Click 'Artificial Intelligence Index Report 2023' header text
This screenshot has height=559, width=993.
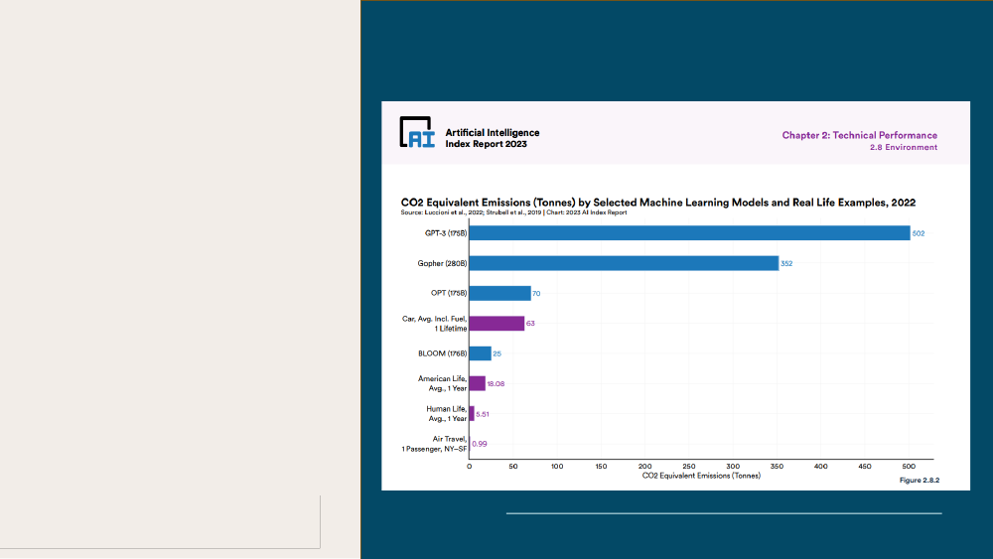pyautogui.click(x=493, y=138)
